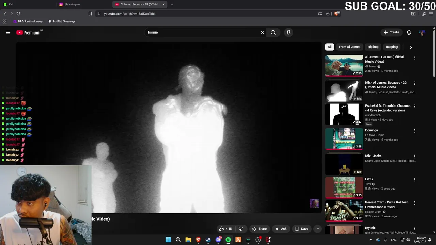
Task: Open the YouTube hamburger guide menu
Action: 8,32
